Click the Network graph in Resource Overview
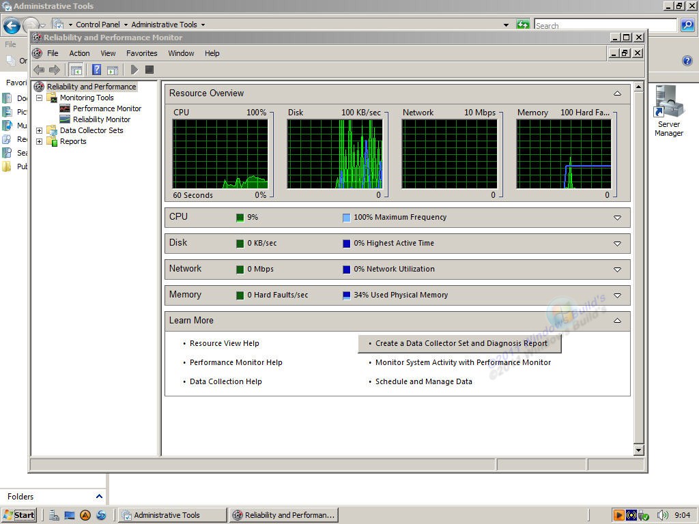This screenshot has width=699, height=524. 449,154
